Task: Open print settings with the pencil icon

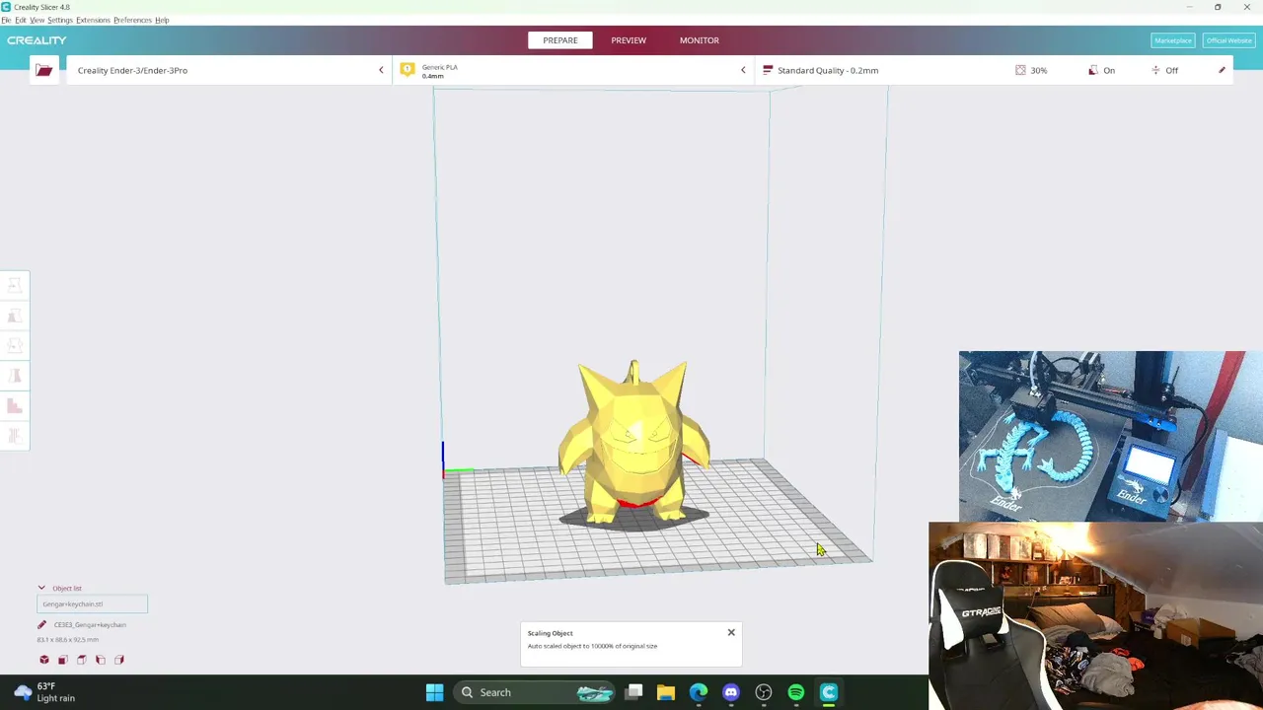Action: [1222, 70]
